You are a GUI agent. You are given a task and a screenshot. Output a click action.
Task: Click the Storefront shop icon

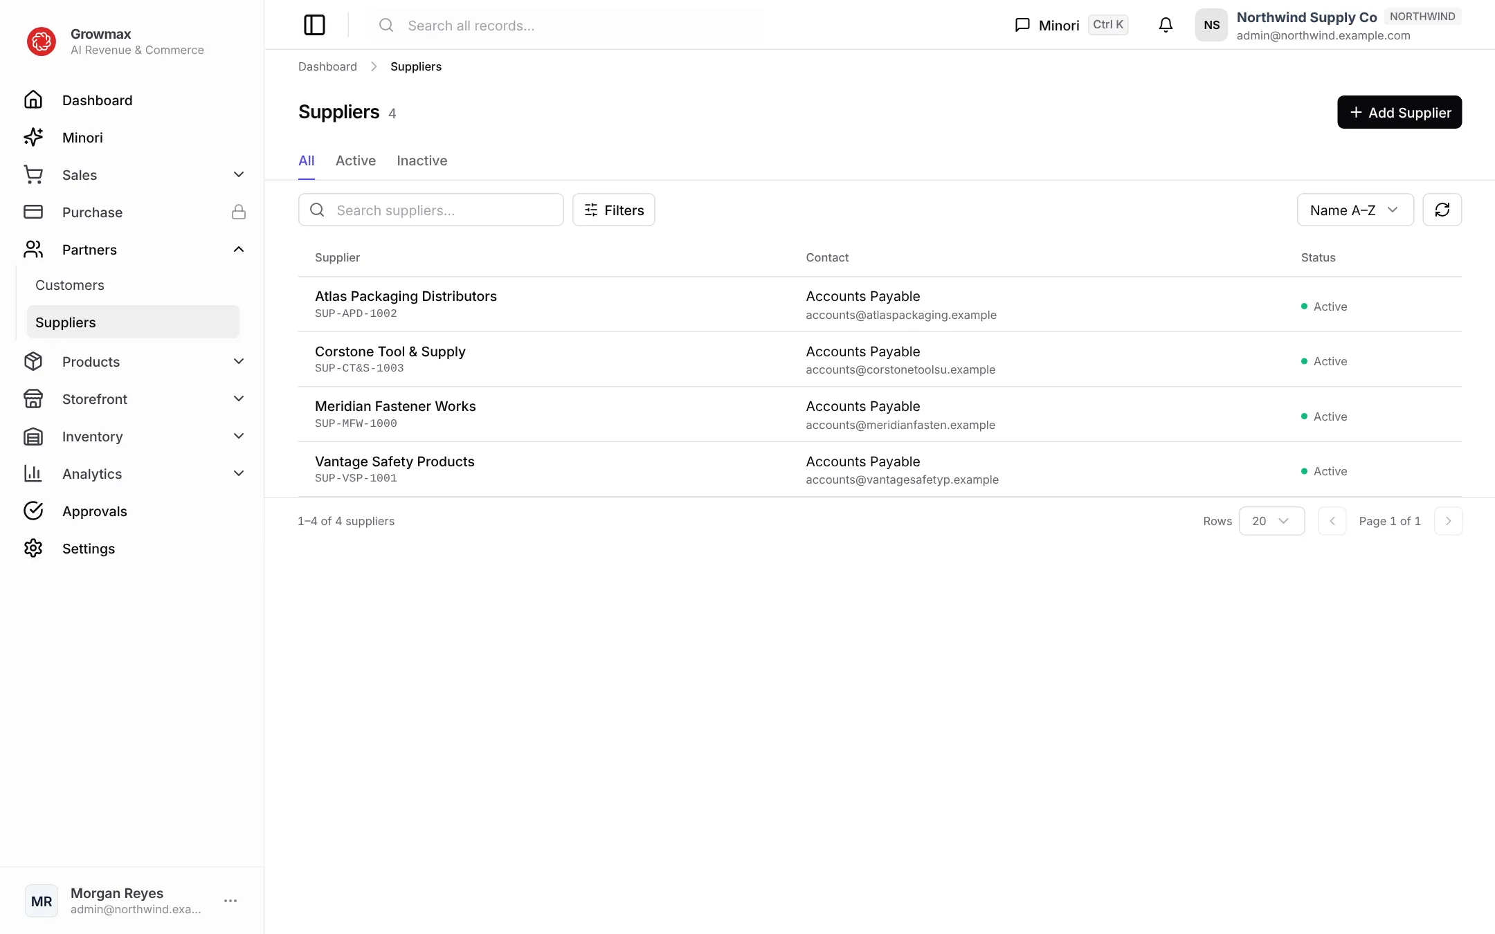[x=33, y=399]
